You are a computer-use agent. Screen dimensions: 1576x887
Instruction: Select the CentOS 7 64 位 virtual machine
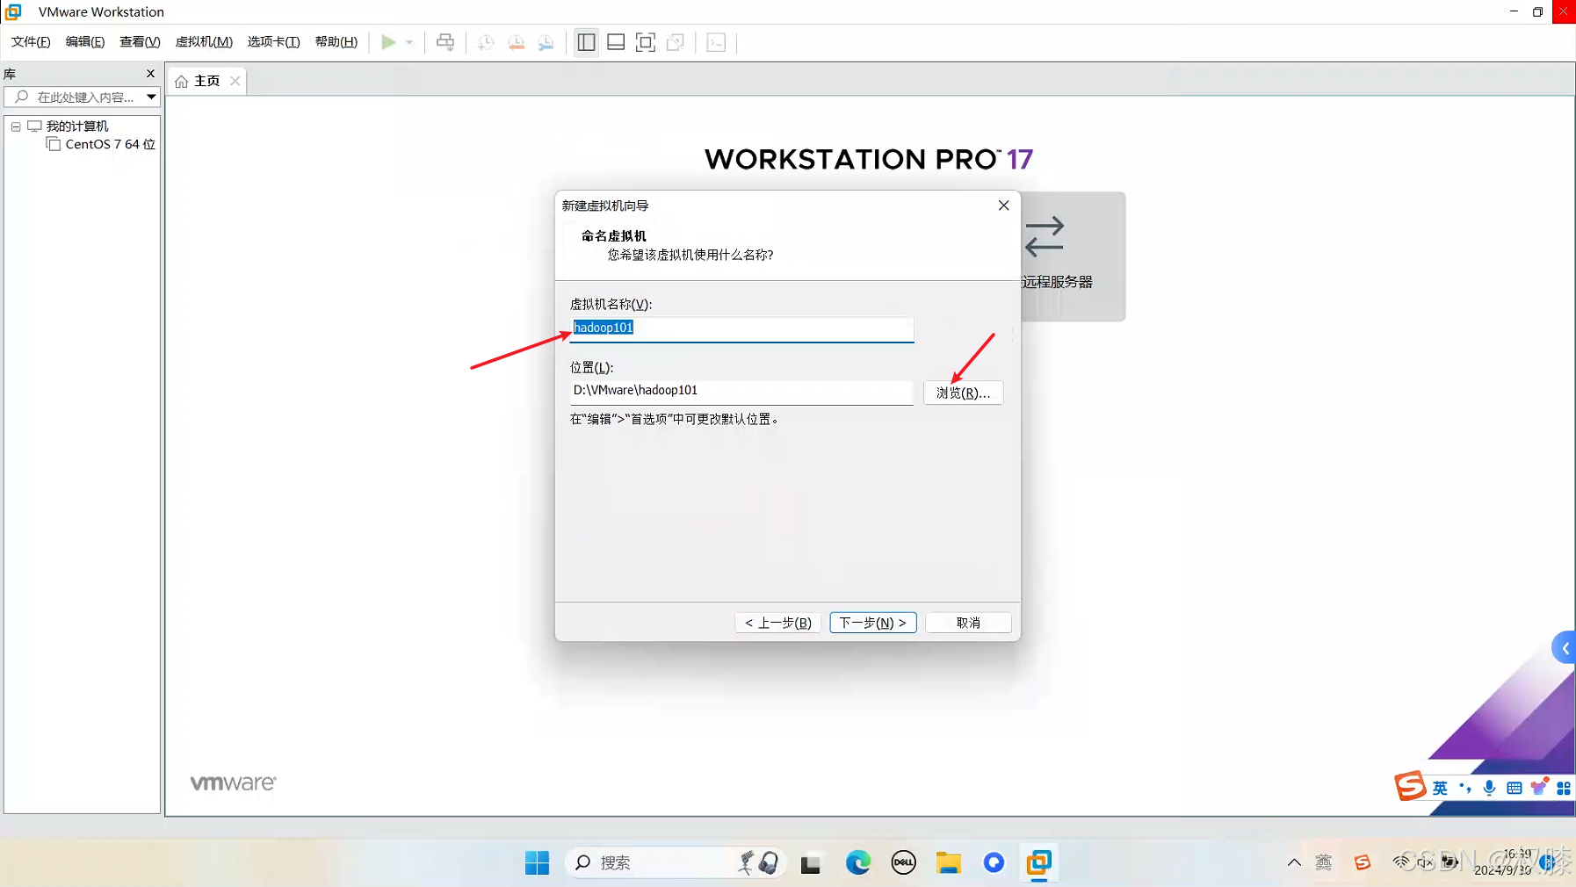click(x=110, y=144)
